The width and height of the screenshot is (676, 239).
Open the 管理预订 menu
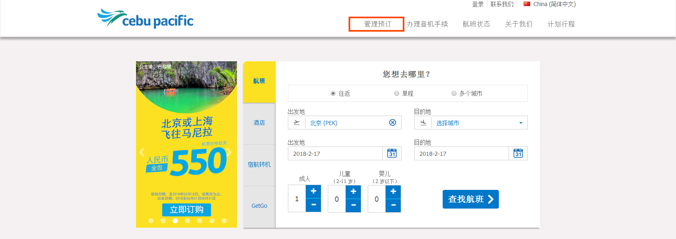(378, 24)
